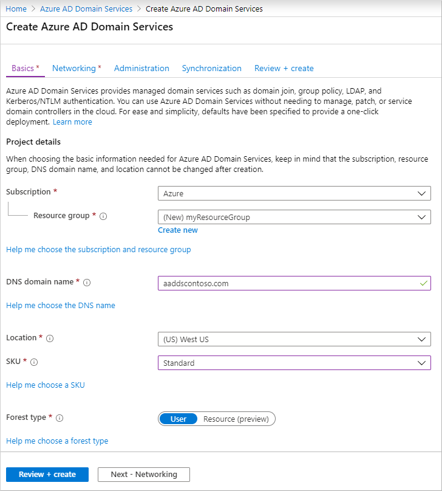
Task: Select the Synchronization tab
Action: (x=212, y=68)
